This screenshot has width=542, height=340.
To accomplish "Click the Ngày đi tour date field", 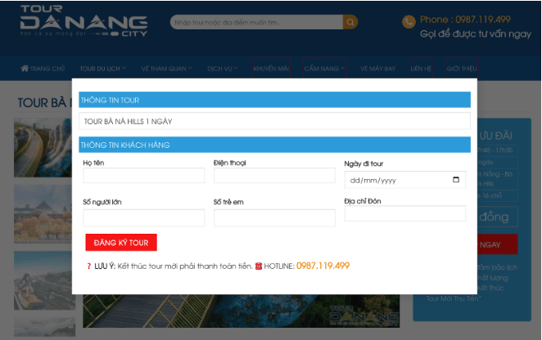I will point(405,180).
